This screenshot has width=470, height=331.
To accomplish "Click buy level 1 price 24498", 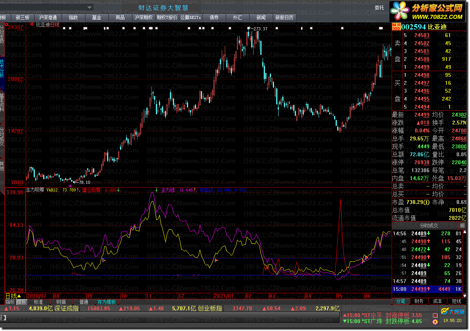I will pos(422,75).
